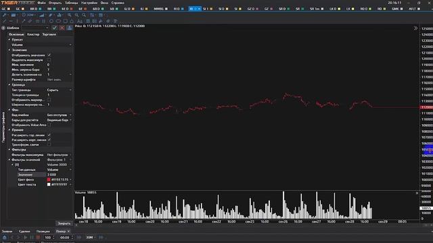Select the horizontal line drawing tool
The image size is (433, 243).
click(x=11, y=21)
